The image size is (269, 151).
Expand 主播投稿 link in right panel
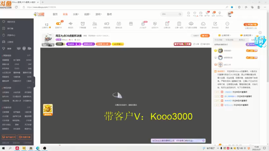pyautogui.click(x=225, y=35)
